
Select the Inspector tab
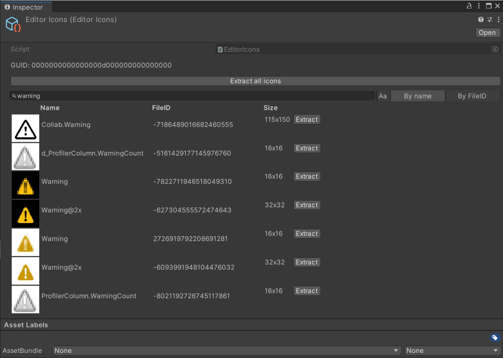click(x=26, y=7)
